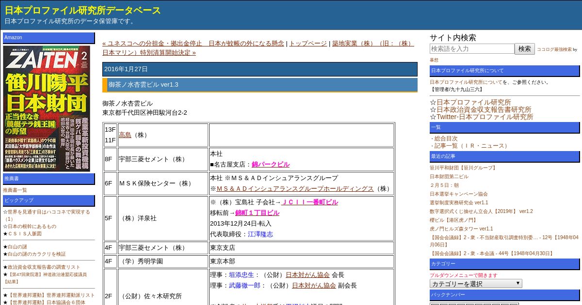
Task: Click the Amazon sidebar header
Action: coord(49,38)
